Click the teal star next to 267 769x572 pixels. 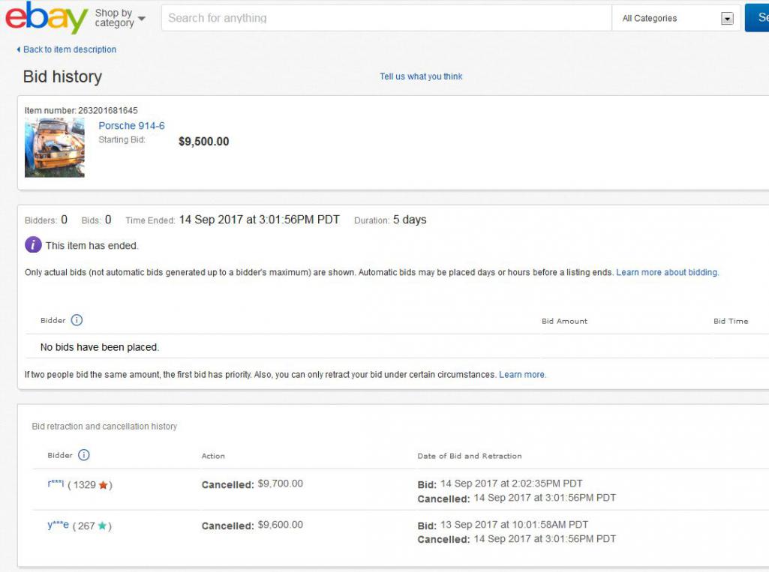click(102, 526)
